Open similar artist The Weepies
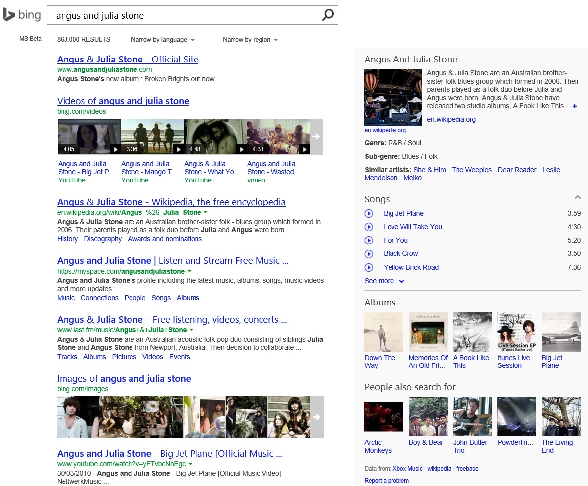Viewport: 588px width, 486px height. tap(471, 170)
